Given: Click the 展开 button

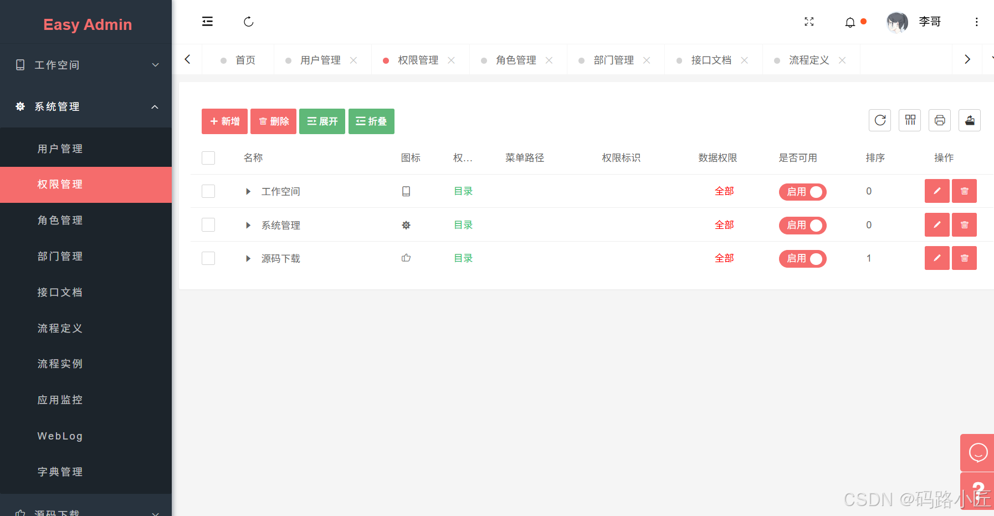Looking at the screenshot, I should point(322,121).
